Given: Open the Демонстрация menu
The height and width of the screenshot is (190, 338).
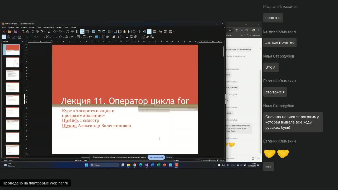Looking at the screenshot, I should pos(49,27).
